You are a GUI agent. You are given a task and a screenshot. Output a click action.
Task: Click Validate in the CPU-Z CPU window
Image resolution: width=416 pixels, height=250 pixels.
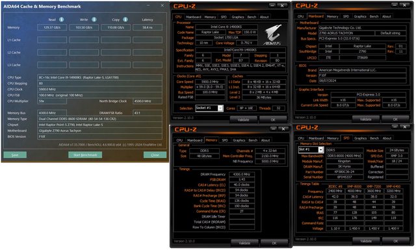[243, 120]
